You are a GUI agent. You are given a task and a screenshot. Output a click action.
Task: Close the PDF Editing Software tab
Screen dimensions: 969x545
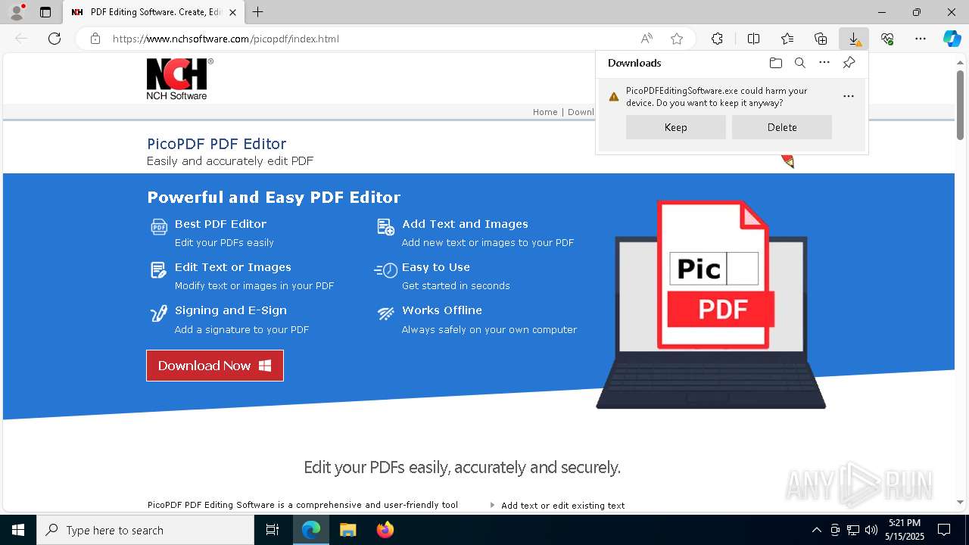point(232,12)
